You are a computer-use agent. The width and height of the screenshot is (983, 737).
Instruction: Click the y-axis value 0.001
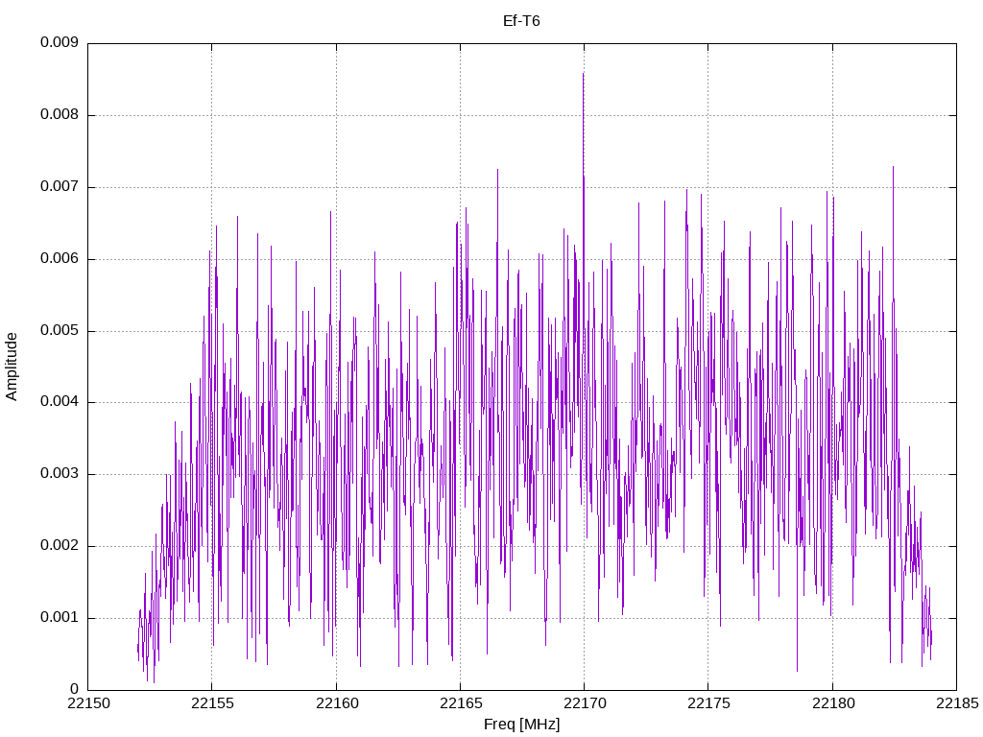click(60, 618)
